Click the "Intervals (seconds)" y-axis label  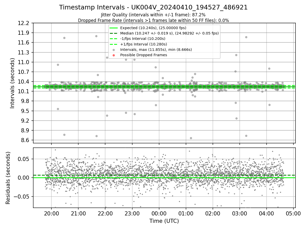pyautogui.click(x=13, y=83)
